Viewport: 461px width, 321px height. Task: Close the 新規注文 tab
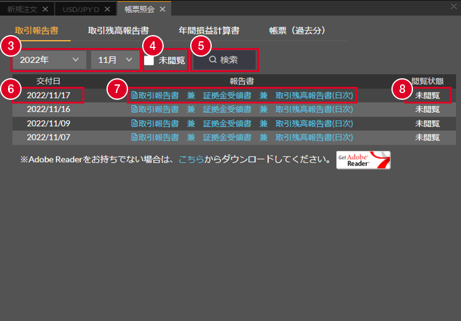(x=45, y=9)
